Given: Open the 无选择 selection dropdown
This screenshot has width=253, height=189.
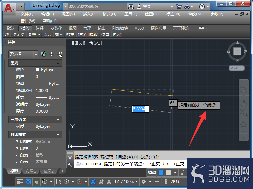Looking at the screenshot, I should (x=23, y=54).
